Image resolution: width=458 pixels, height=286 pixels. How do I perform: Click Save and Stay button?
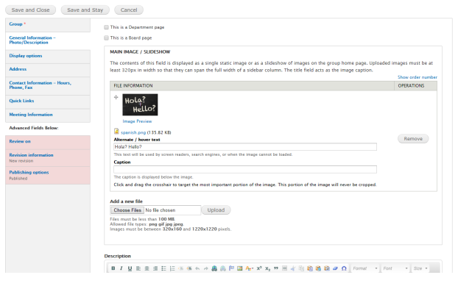tap(85, 10)
